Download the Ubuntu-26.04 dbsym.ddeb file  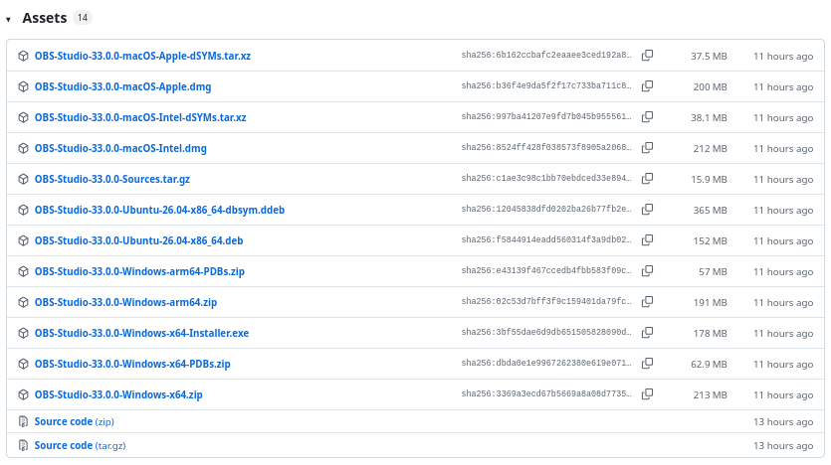point(159,210)
